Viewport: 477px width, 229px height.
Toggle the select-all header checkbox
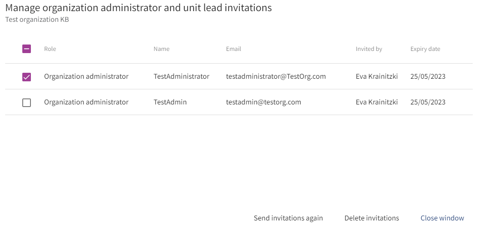click(x=27, y=49)
